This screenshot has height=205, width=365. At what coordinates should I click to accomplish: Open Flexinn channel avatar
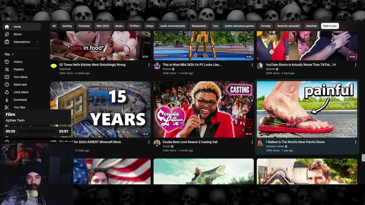(x=157, y=66)
